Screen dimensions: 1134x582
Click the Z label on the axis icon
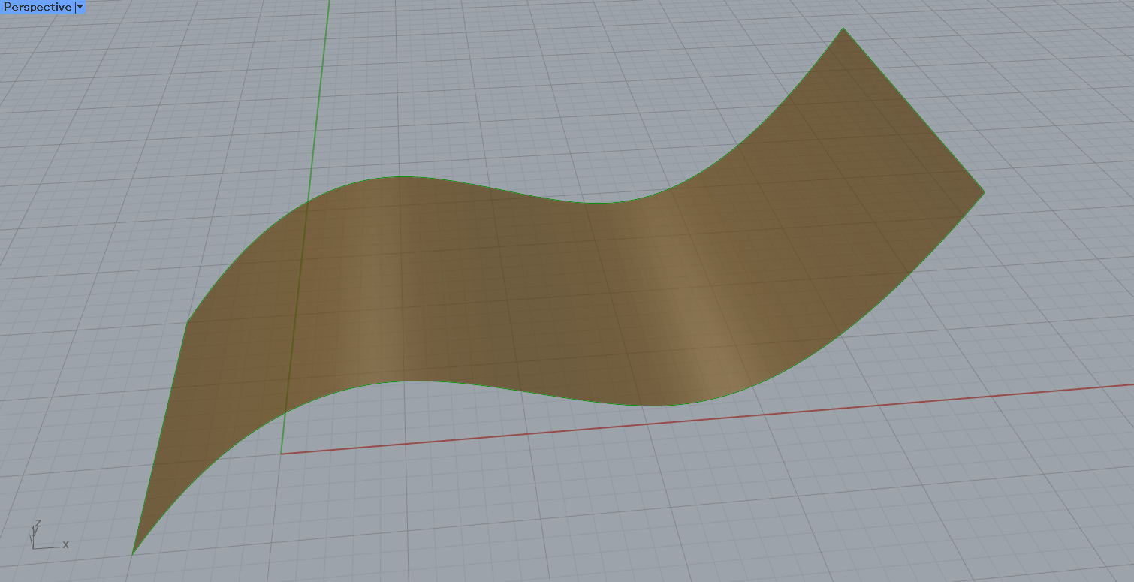click(x=38, y=523)
